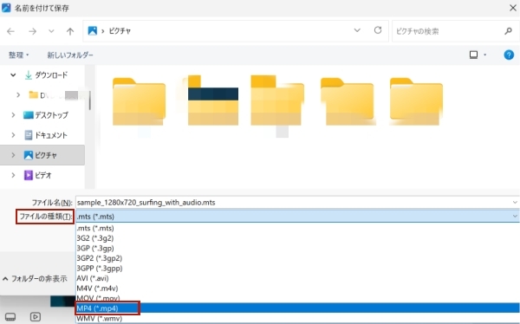This screenshot has width=520, height=324.
Task: Select the folder with dark blue preview
Action: (212, 100)
